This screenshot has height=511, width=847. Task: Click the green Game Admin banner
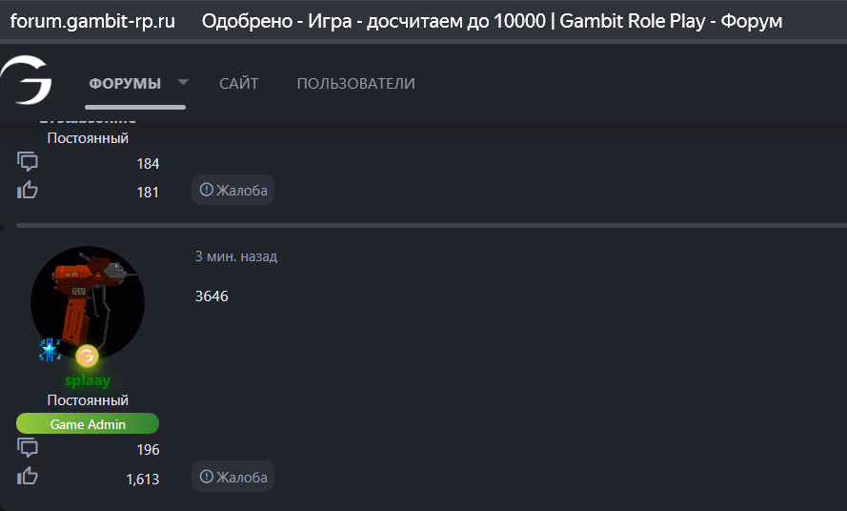(88, 424)
